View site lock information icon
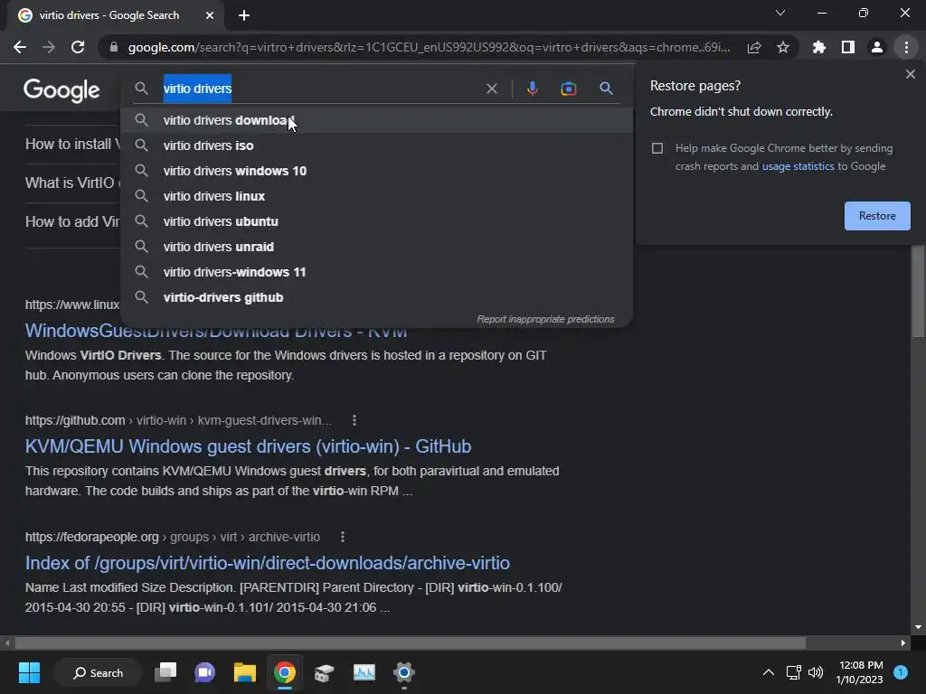 pos(114,47)
